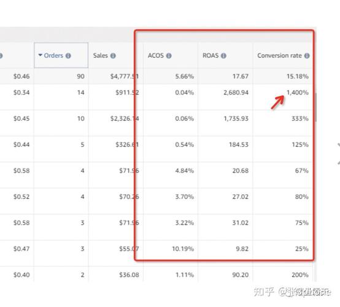This screenshot has width=340, height=307.
Task: Select the ACOS value 5.66%
Action: coord(184,76)
